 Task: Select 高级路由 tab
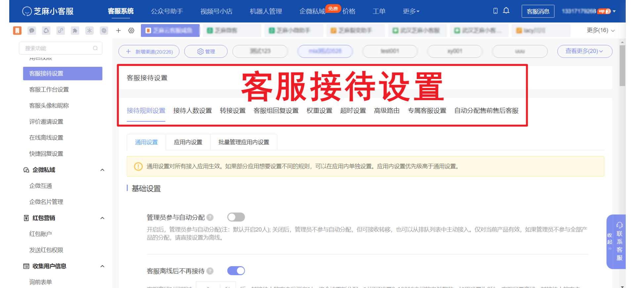tap(387, 110)
